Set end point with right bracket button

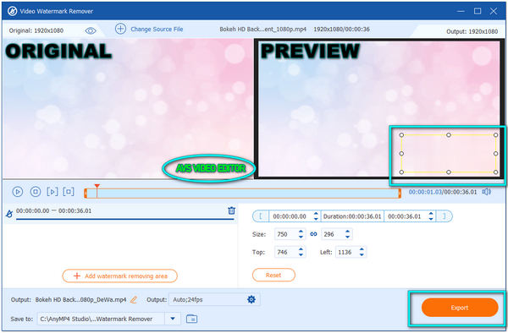pyautogui.click(x=444, y=216)
